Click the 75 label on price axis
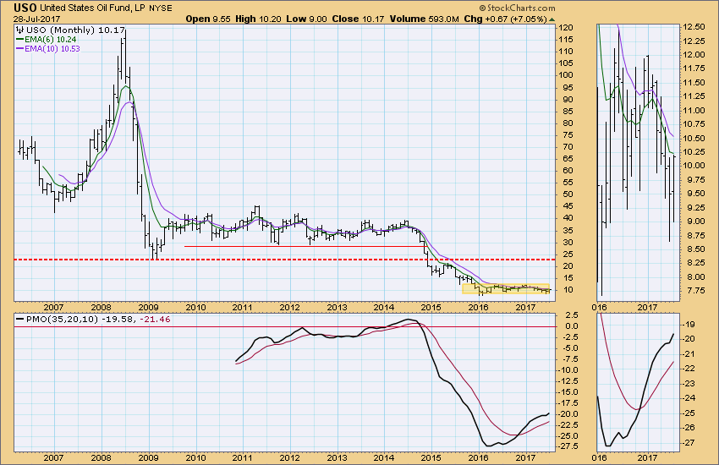 tap(568, 134)
